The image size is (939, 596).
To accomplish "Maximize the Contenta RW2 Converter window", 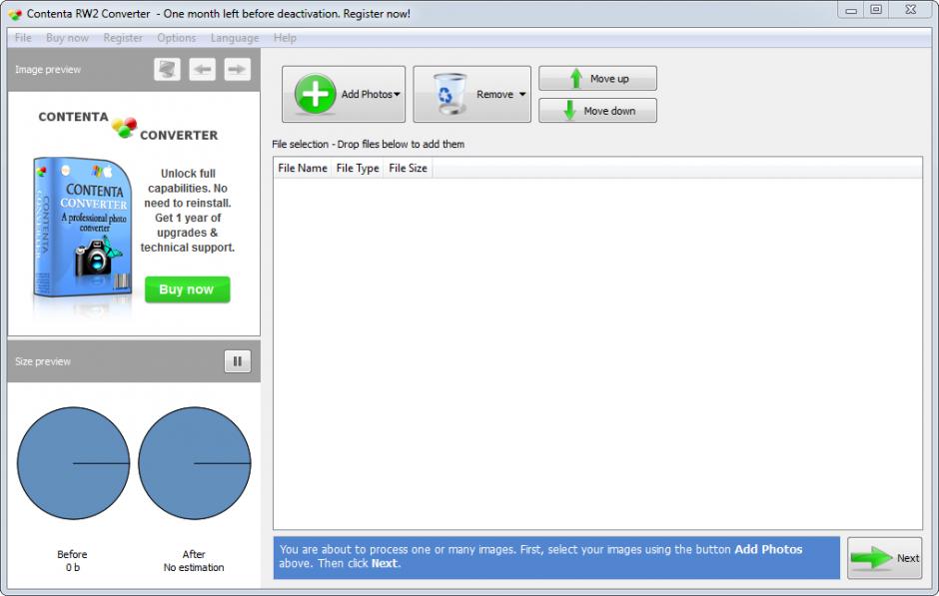I will (x=876, y=10).
